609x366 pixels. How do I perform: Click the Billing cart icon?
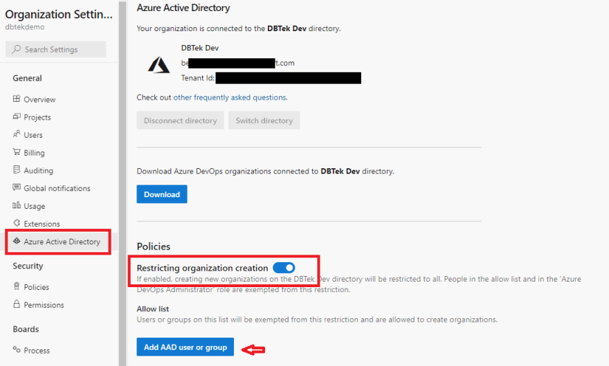click(x=17, y=152)
